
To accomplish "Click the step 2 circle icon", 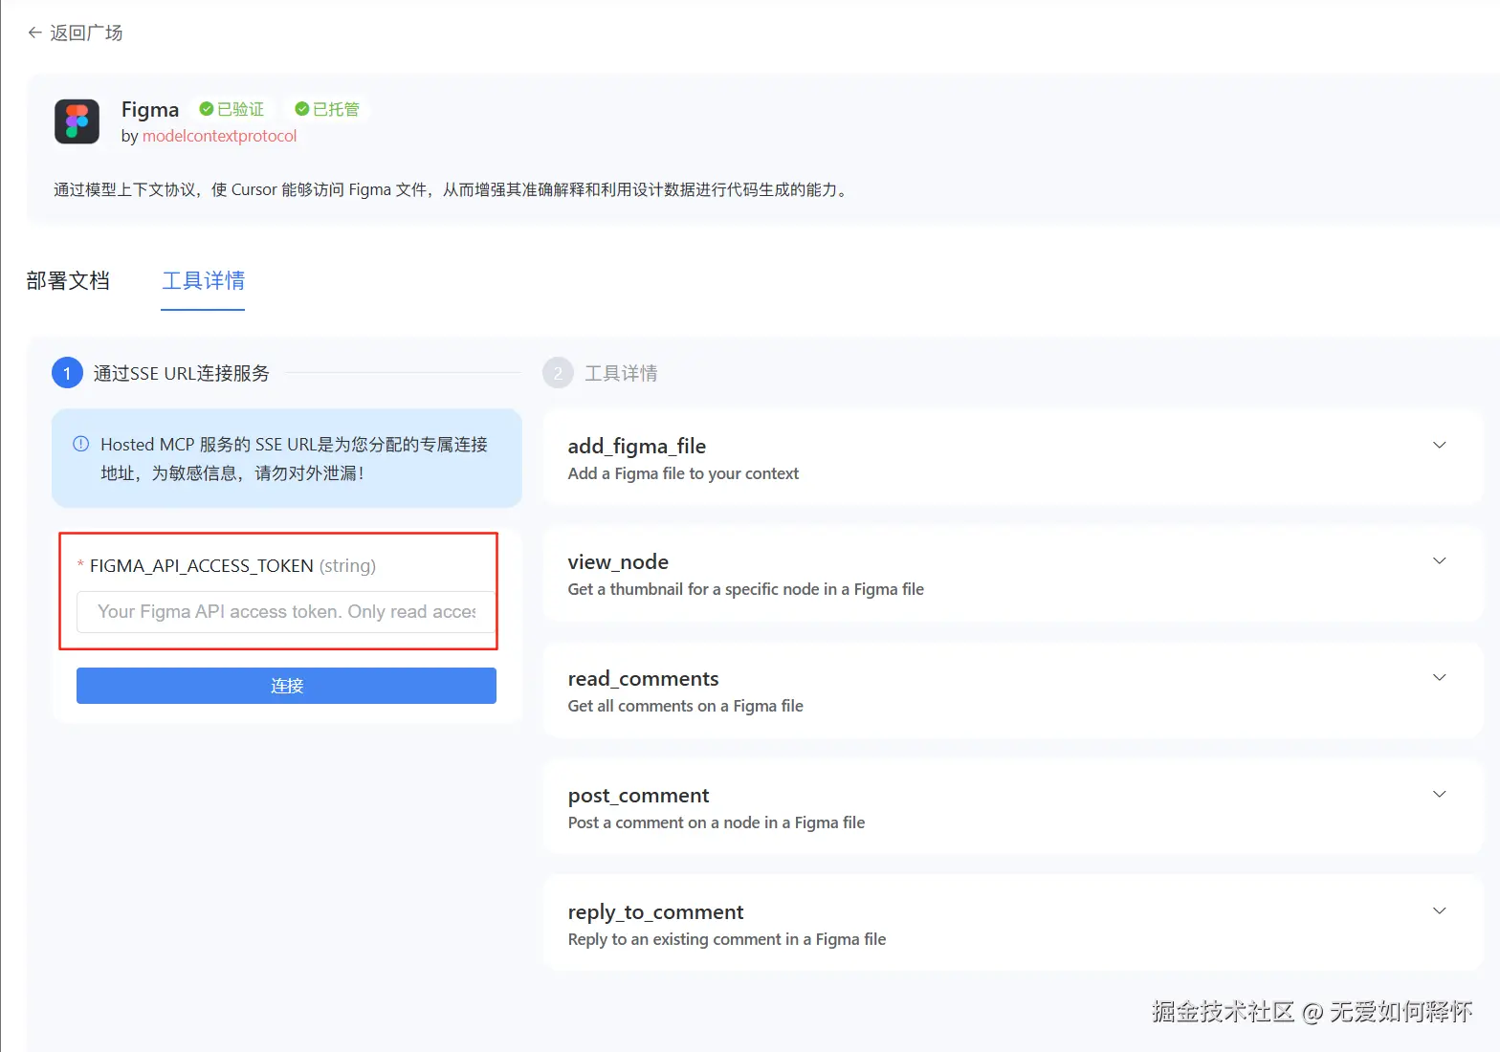I will [x=558, y=373].
